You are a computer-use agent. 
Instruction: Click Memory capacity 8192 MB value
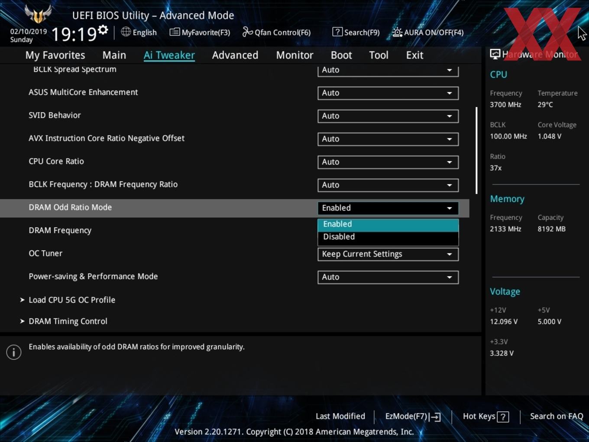[551, 229]
